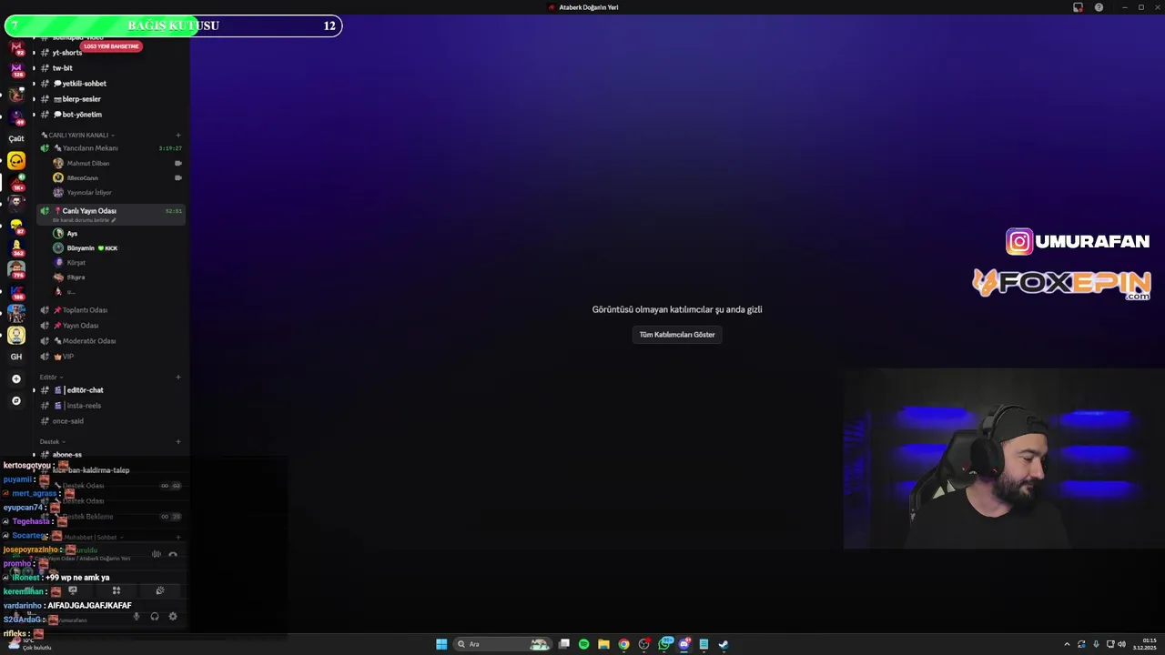
Task: Expand threads arrow next to tw-bit
Action: 34,68
